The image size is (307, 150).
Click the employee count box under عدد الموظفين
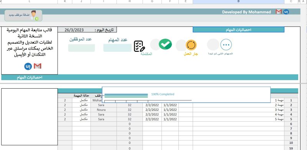[81, 48]
